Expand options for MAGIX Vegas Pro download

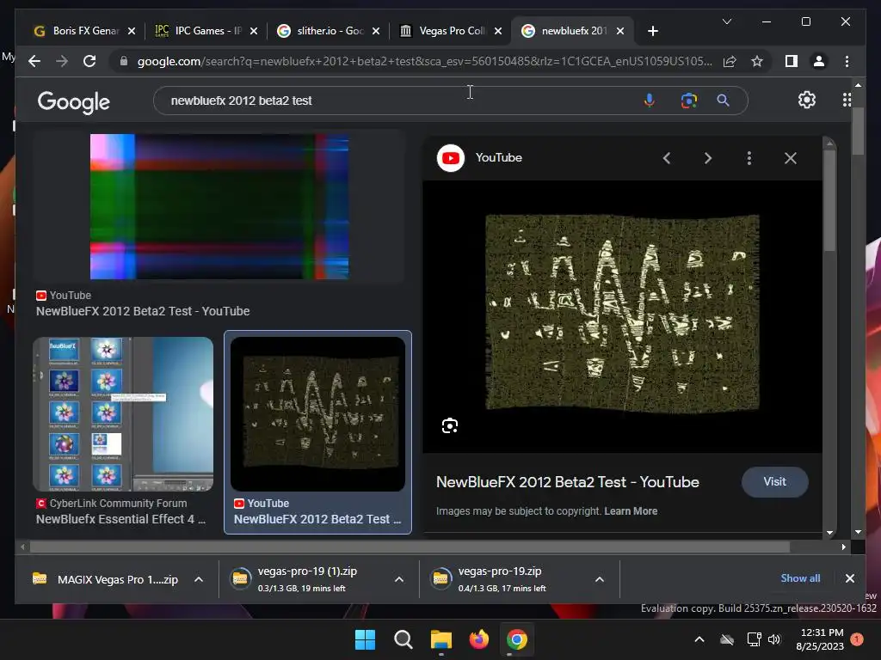pyautogui.click(x=199, y=580)
